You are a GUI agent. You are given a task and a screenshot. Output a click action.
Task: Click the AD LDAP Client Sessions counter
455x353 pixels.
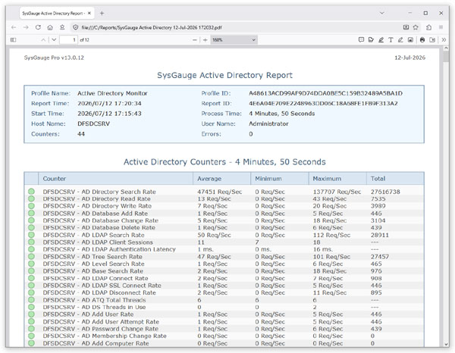[x=98, y=242]
